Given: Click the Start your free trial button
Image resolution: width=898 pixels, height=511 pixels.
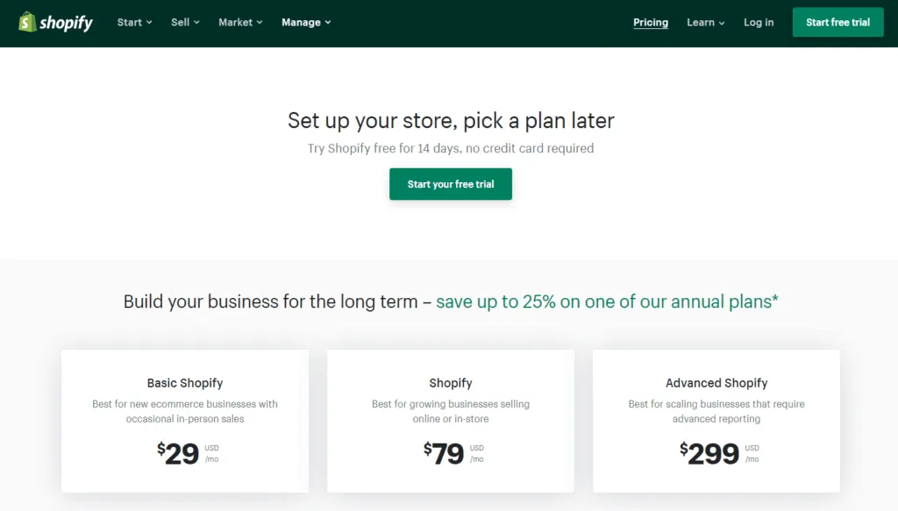Looking at the screenshot, I should pos(451,184).
